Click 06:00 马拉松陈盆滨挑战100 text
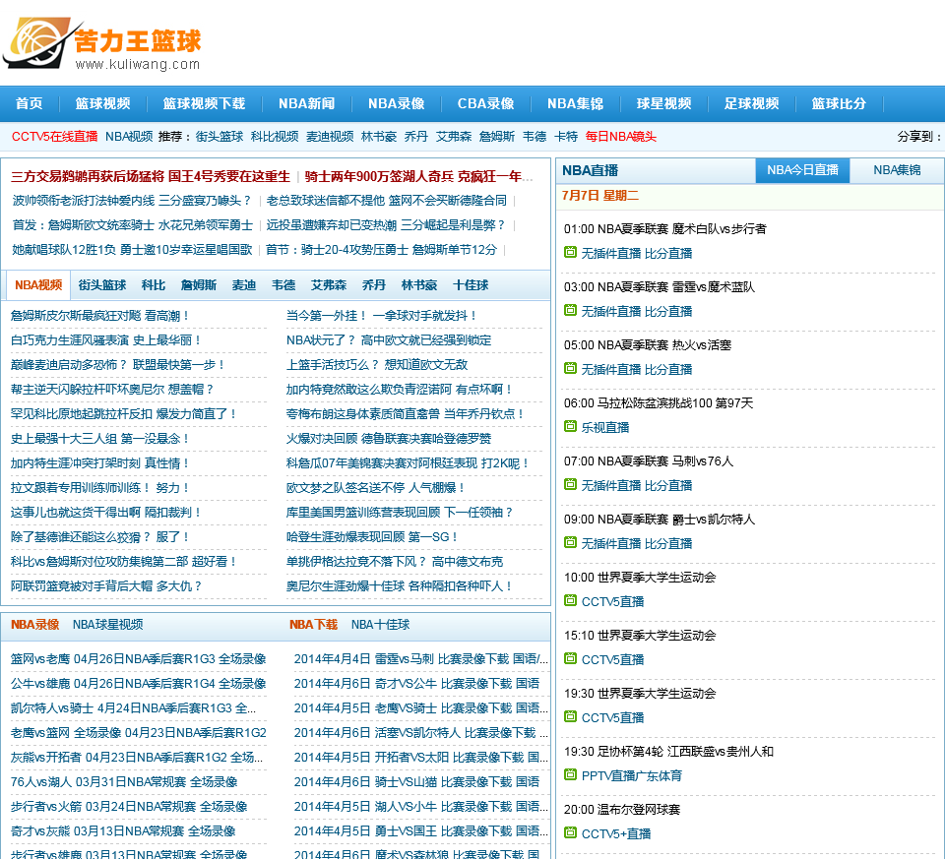945x859 pixels. 659,403
